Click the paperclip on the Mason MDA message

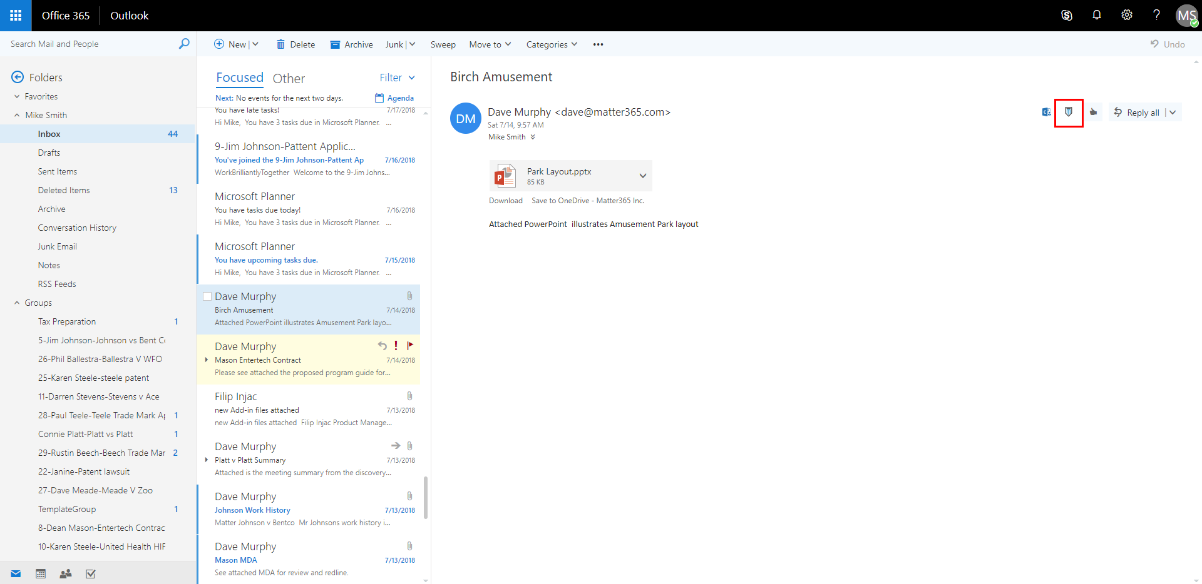tap(409, 546)
